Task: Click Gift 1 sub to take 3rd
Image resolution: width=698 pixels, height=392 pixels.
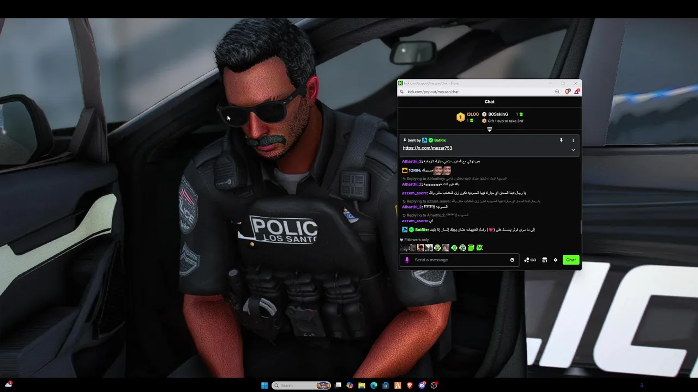Action: click(x=506, y=121)
